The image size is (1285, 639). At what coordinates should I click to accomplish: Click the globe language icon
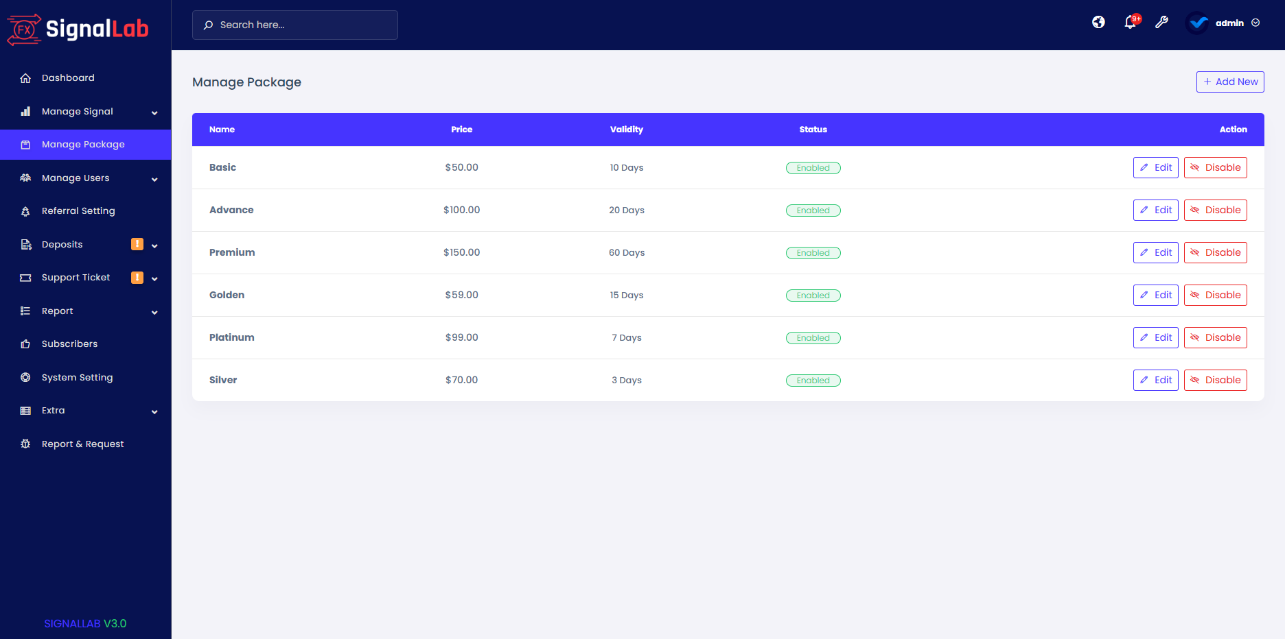(x=1098, y=22)
